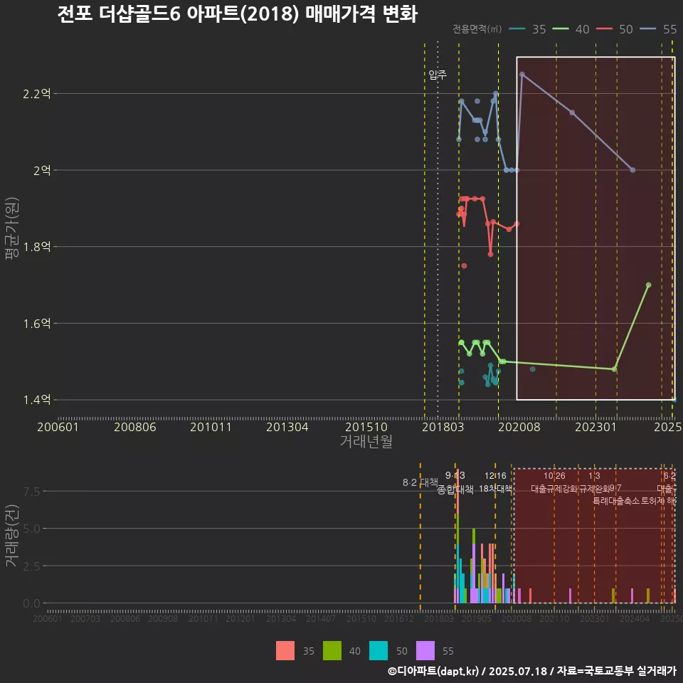The image size is (683, 683).
Task: Click the '1·3 규제완화' policy label
Action: tap(594, 482)
